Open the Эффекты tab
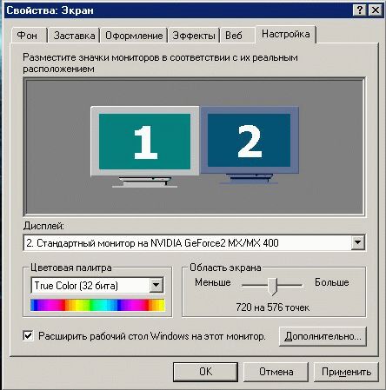 194,36
